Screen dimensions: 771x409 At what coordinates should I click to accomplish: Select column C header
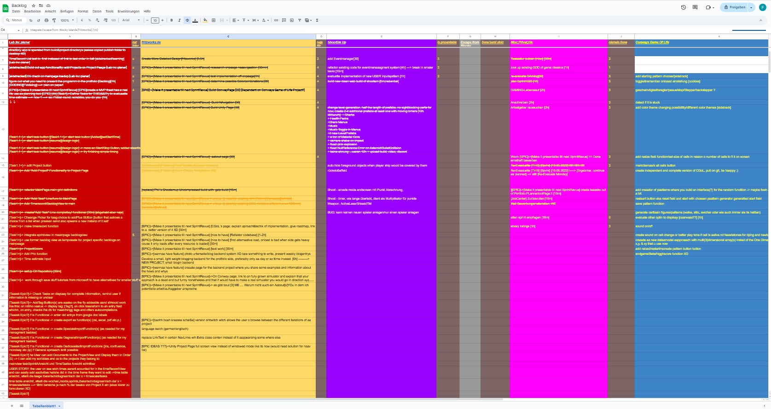pos(228,36)
